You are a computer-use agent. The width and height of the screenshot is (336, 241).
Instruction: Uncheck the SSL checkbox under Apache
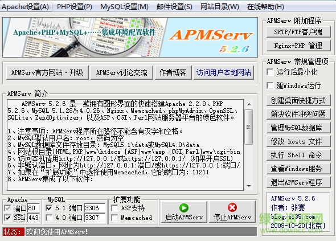pyautogui.click(x=7, y=218)
